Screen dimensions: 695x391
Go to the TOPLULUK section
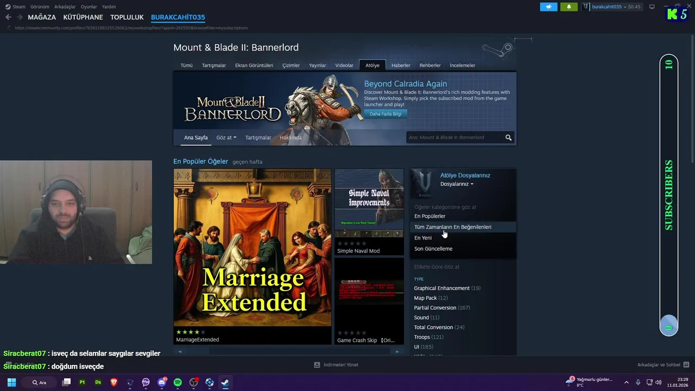point(127,17)
